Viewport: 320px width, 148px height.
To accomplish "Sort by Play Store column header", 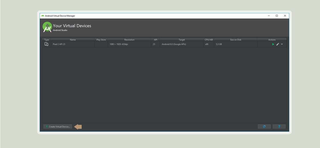I will point(101,40).
